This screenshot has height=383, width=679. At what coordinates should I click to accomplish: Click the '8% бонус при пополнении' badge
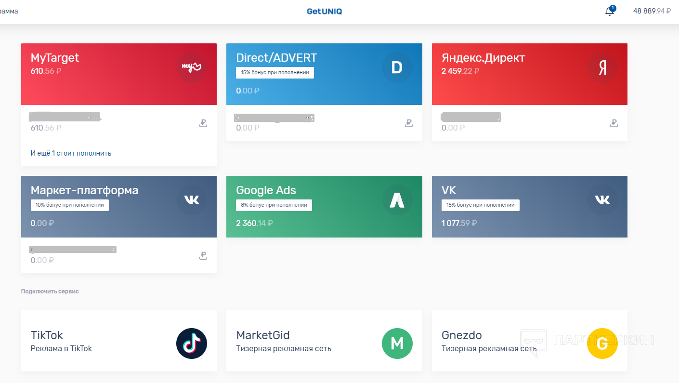(274, 205)
